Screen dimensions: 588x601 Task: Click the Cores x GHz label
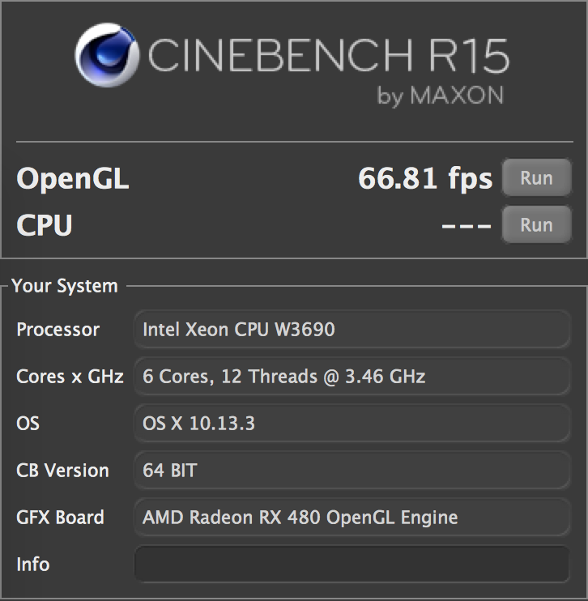click(70, 377)
